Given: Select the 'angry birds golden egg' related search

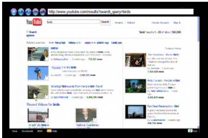Looking at the screenshot, I should tap(97, 43).
